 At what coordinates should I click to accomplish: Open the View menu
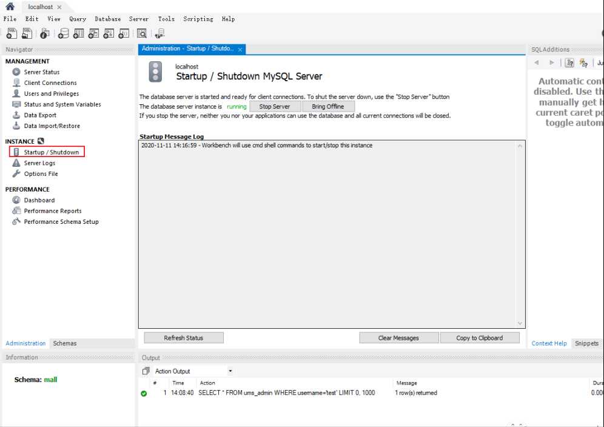(54, 18)
